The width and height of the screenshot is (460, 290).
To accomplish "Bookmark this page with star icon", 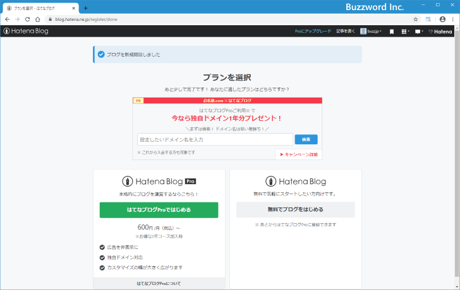I will [415, 20].
